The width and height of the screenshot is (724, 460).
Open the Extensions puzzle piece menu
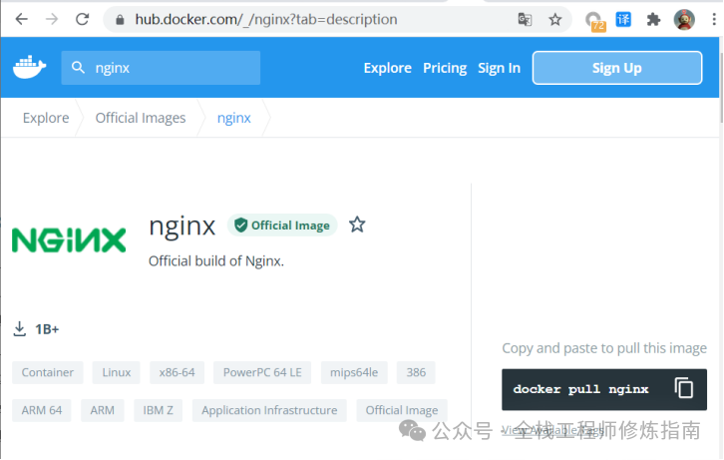click(653, 19)
